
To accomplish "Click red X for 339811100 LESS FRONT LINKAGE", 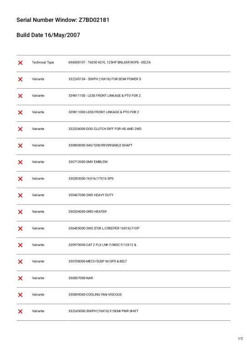I will 20,96.
